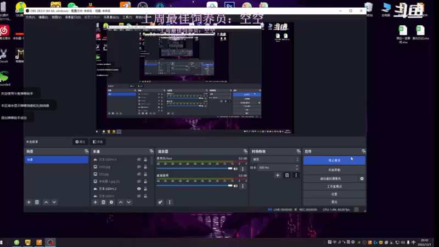Viewport: 439px width, 247px height.
Task: Click the 开始录制 button
Action: tap(334, 170)
